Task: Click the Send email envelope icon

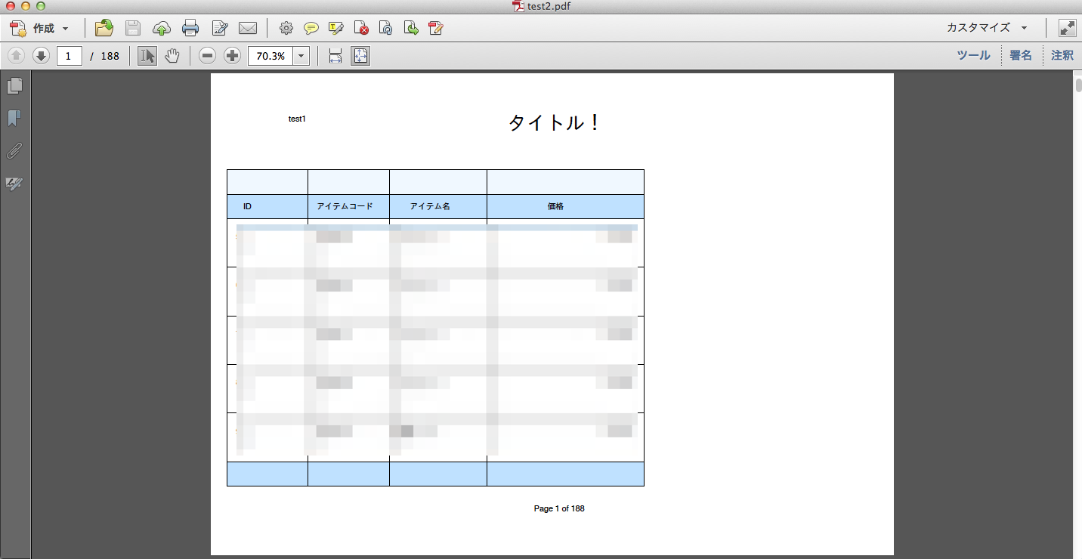Action: 248,29
